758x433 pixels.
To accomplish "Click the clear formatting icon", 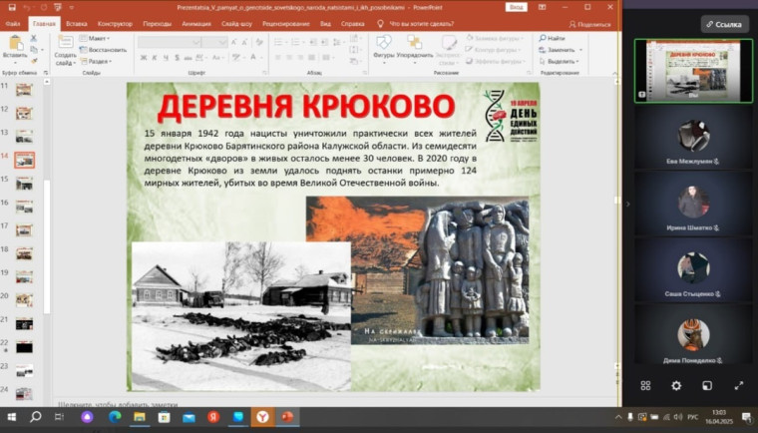I will pyautogui.click(x=259, y=43).
